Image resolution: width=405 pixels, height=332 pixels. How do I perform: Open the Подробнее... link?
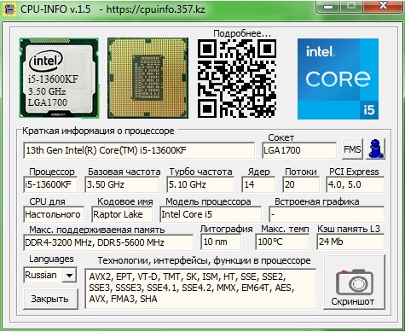(242, 33)
